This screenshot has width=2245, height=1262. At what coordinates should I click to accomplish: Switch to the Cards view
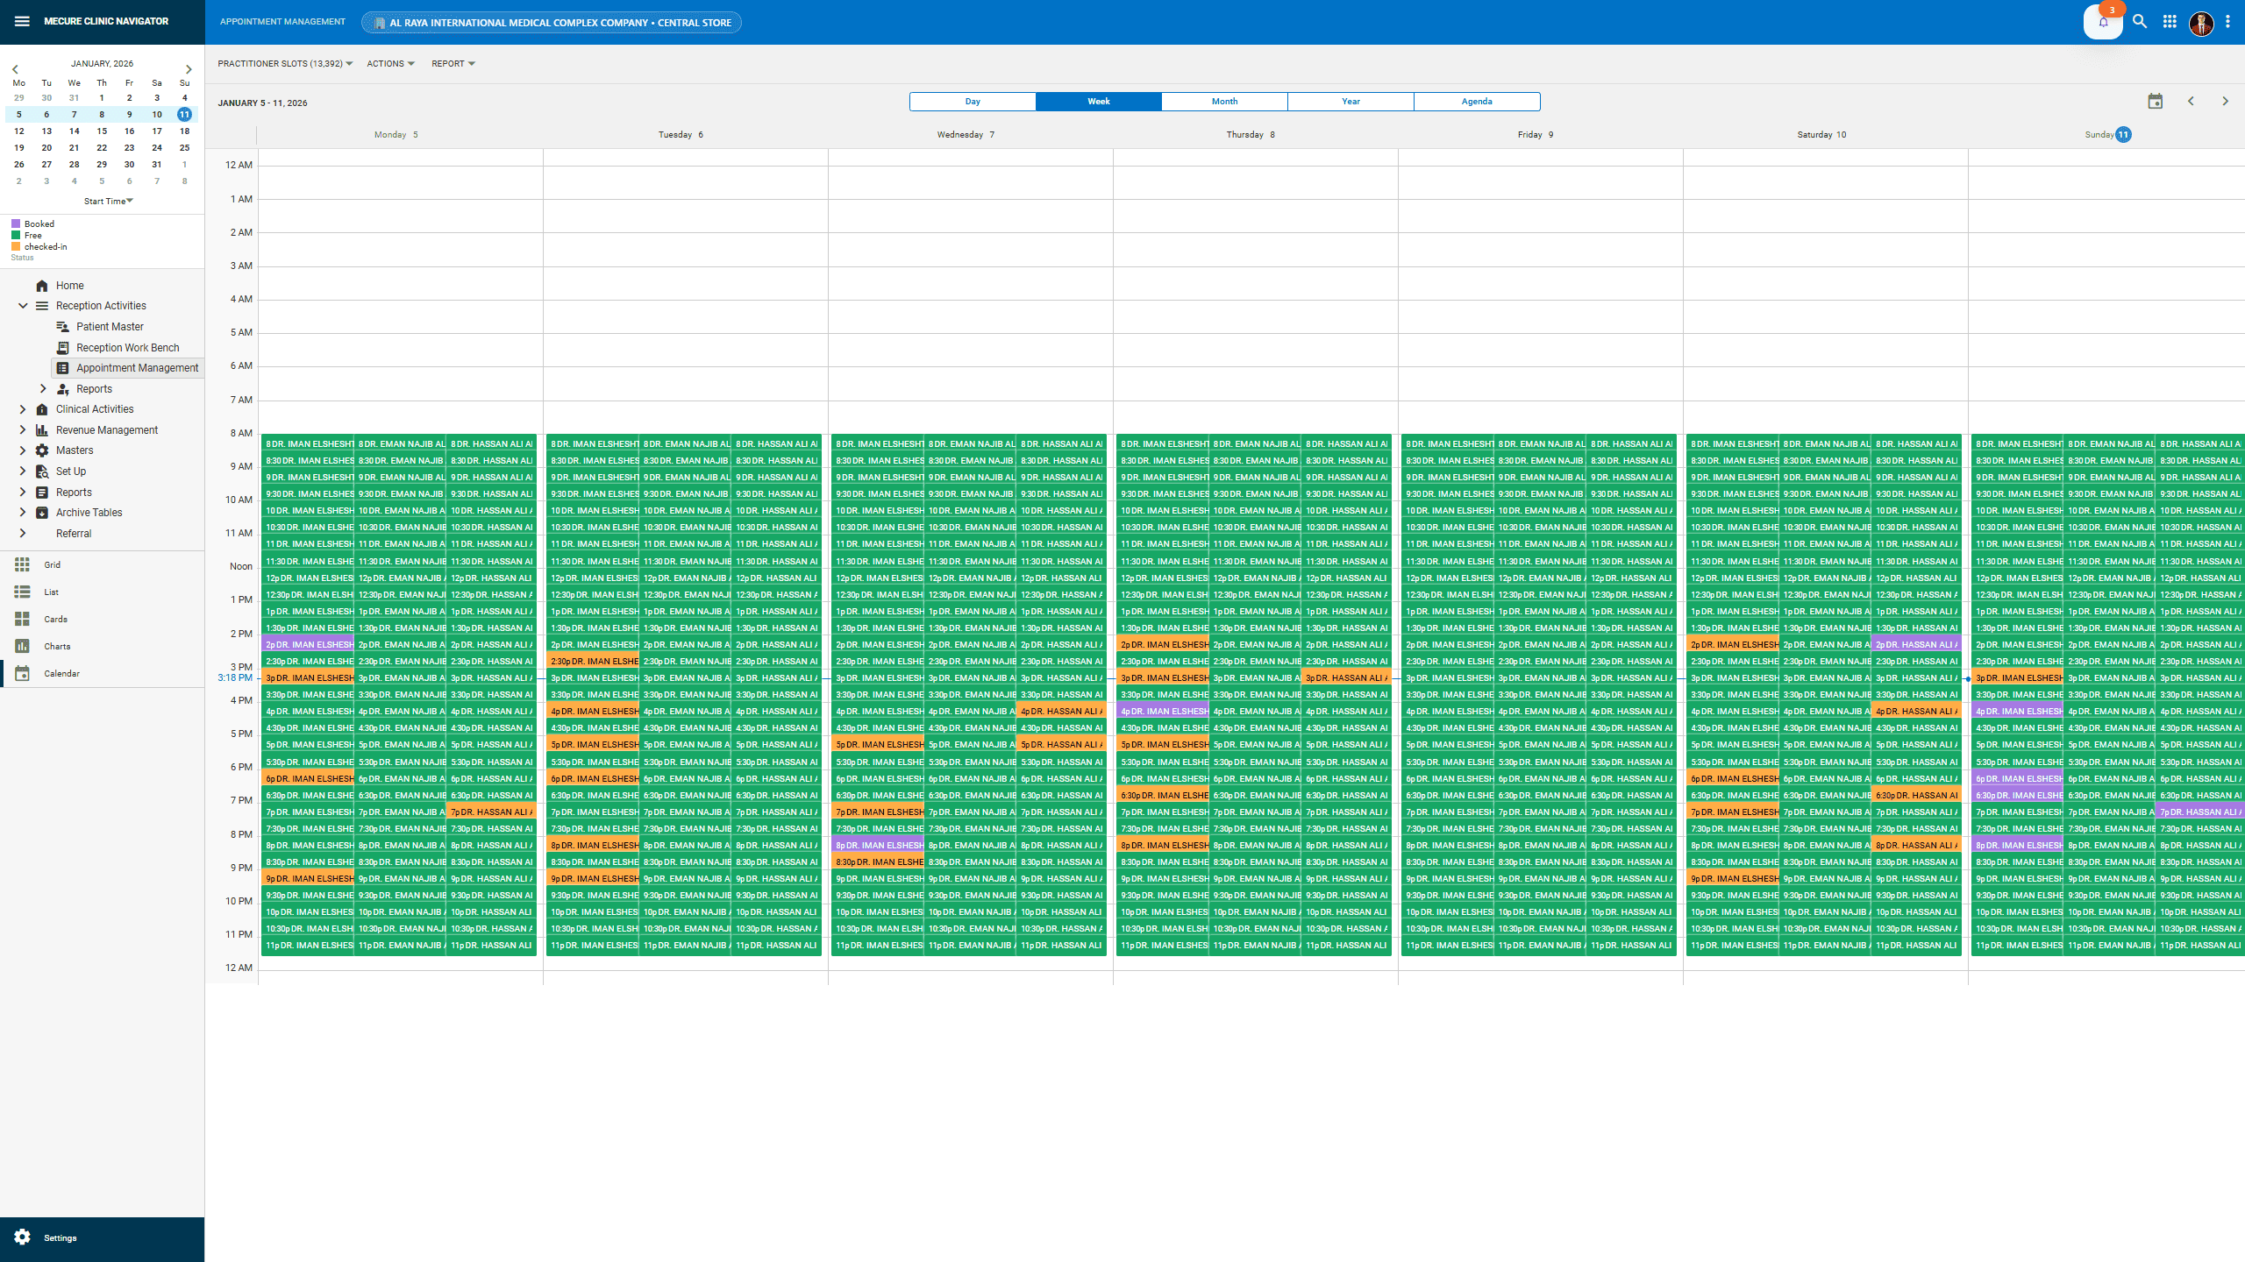coord(55,619)
